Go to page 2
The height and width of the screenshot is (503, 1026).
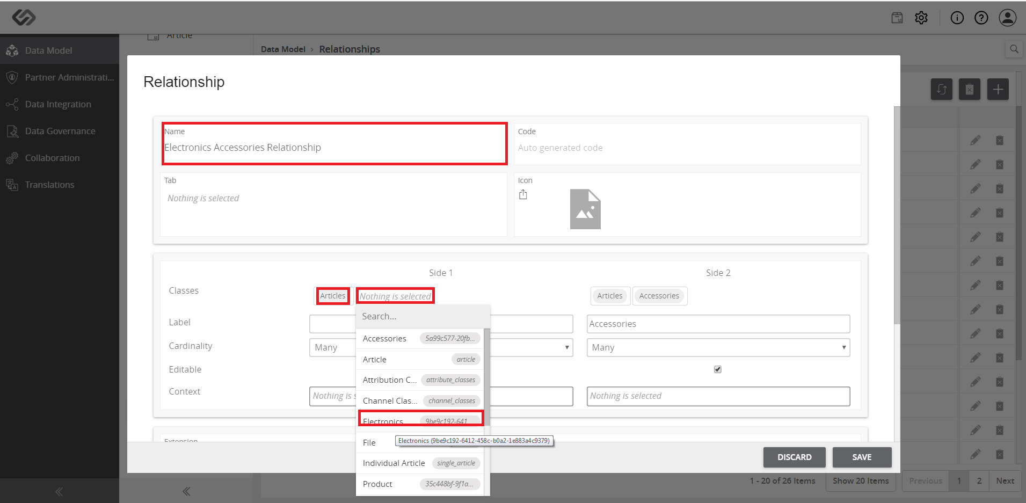979,481
